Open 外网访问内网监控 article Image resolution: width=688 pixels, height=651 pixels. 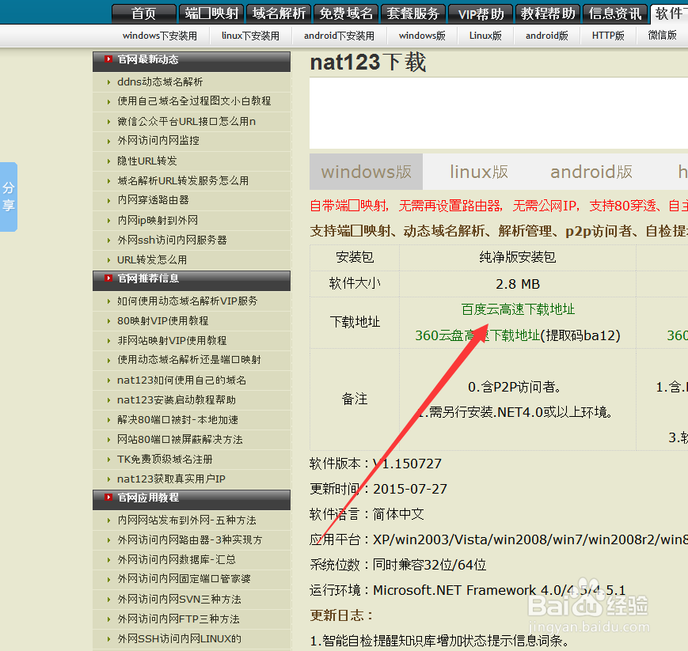pos(158,140)
